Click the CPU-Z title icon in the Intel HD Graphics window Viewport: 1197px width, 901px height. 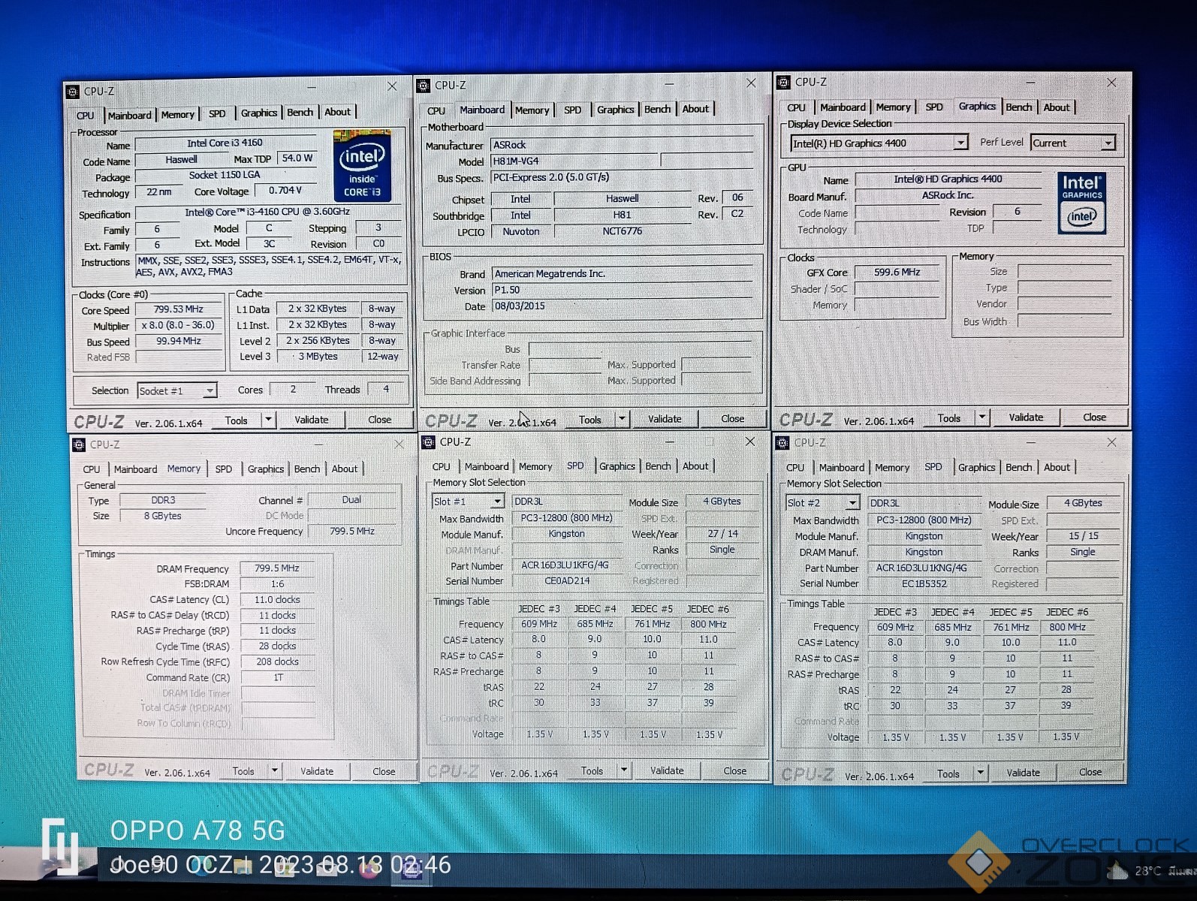(783, 83)
